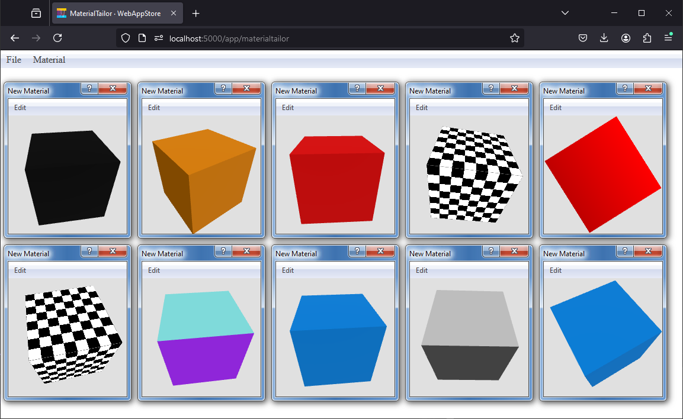Viewport: 683px width, 419px height.
Task: Expand the list all tabs dropdown
Action: tap(565, 13)
